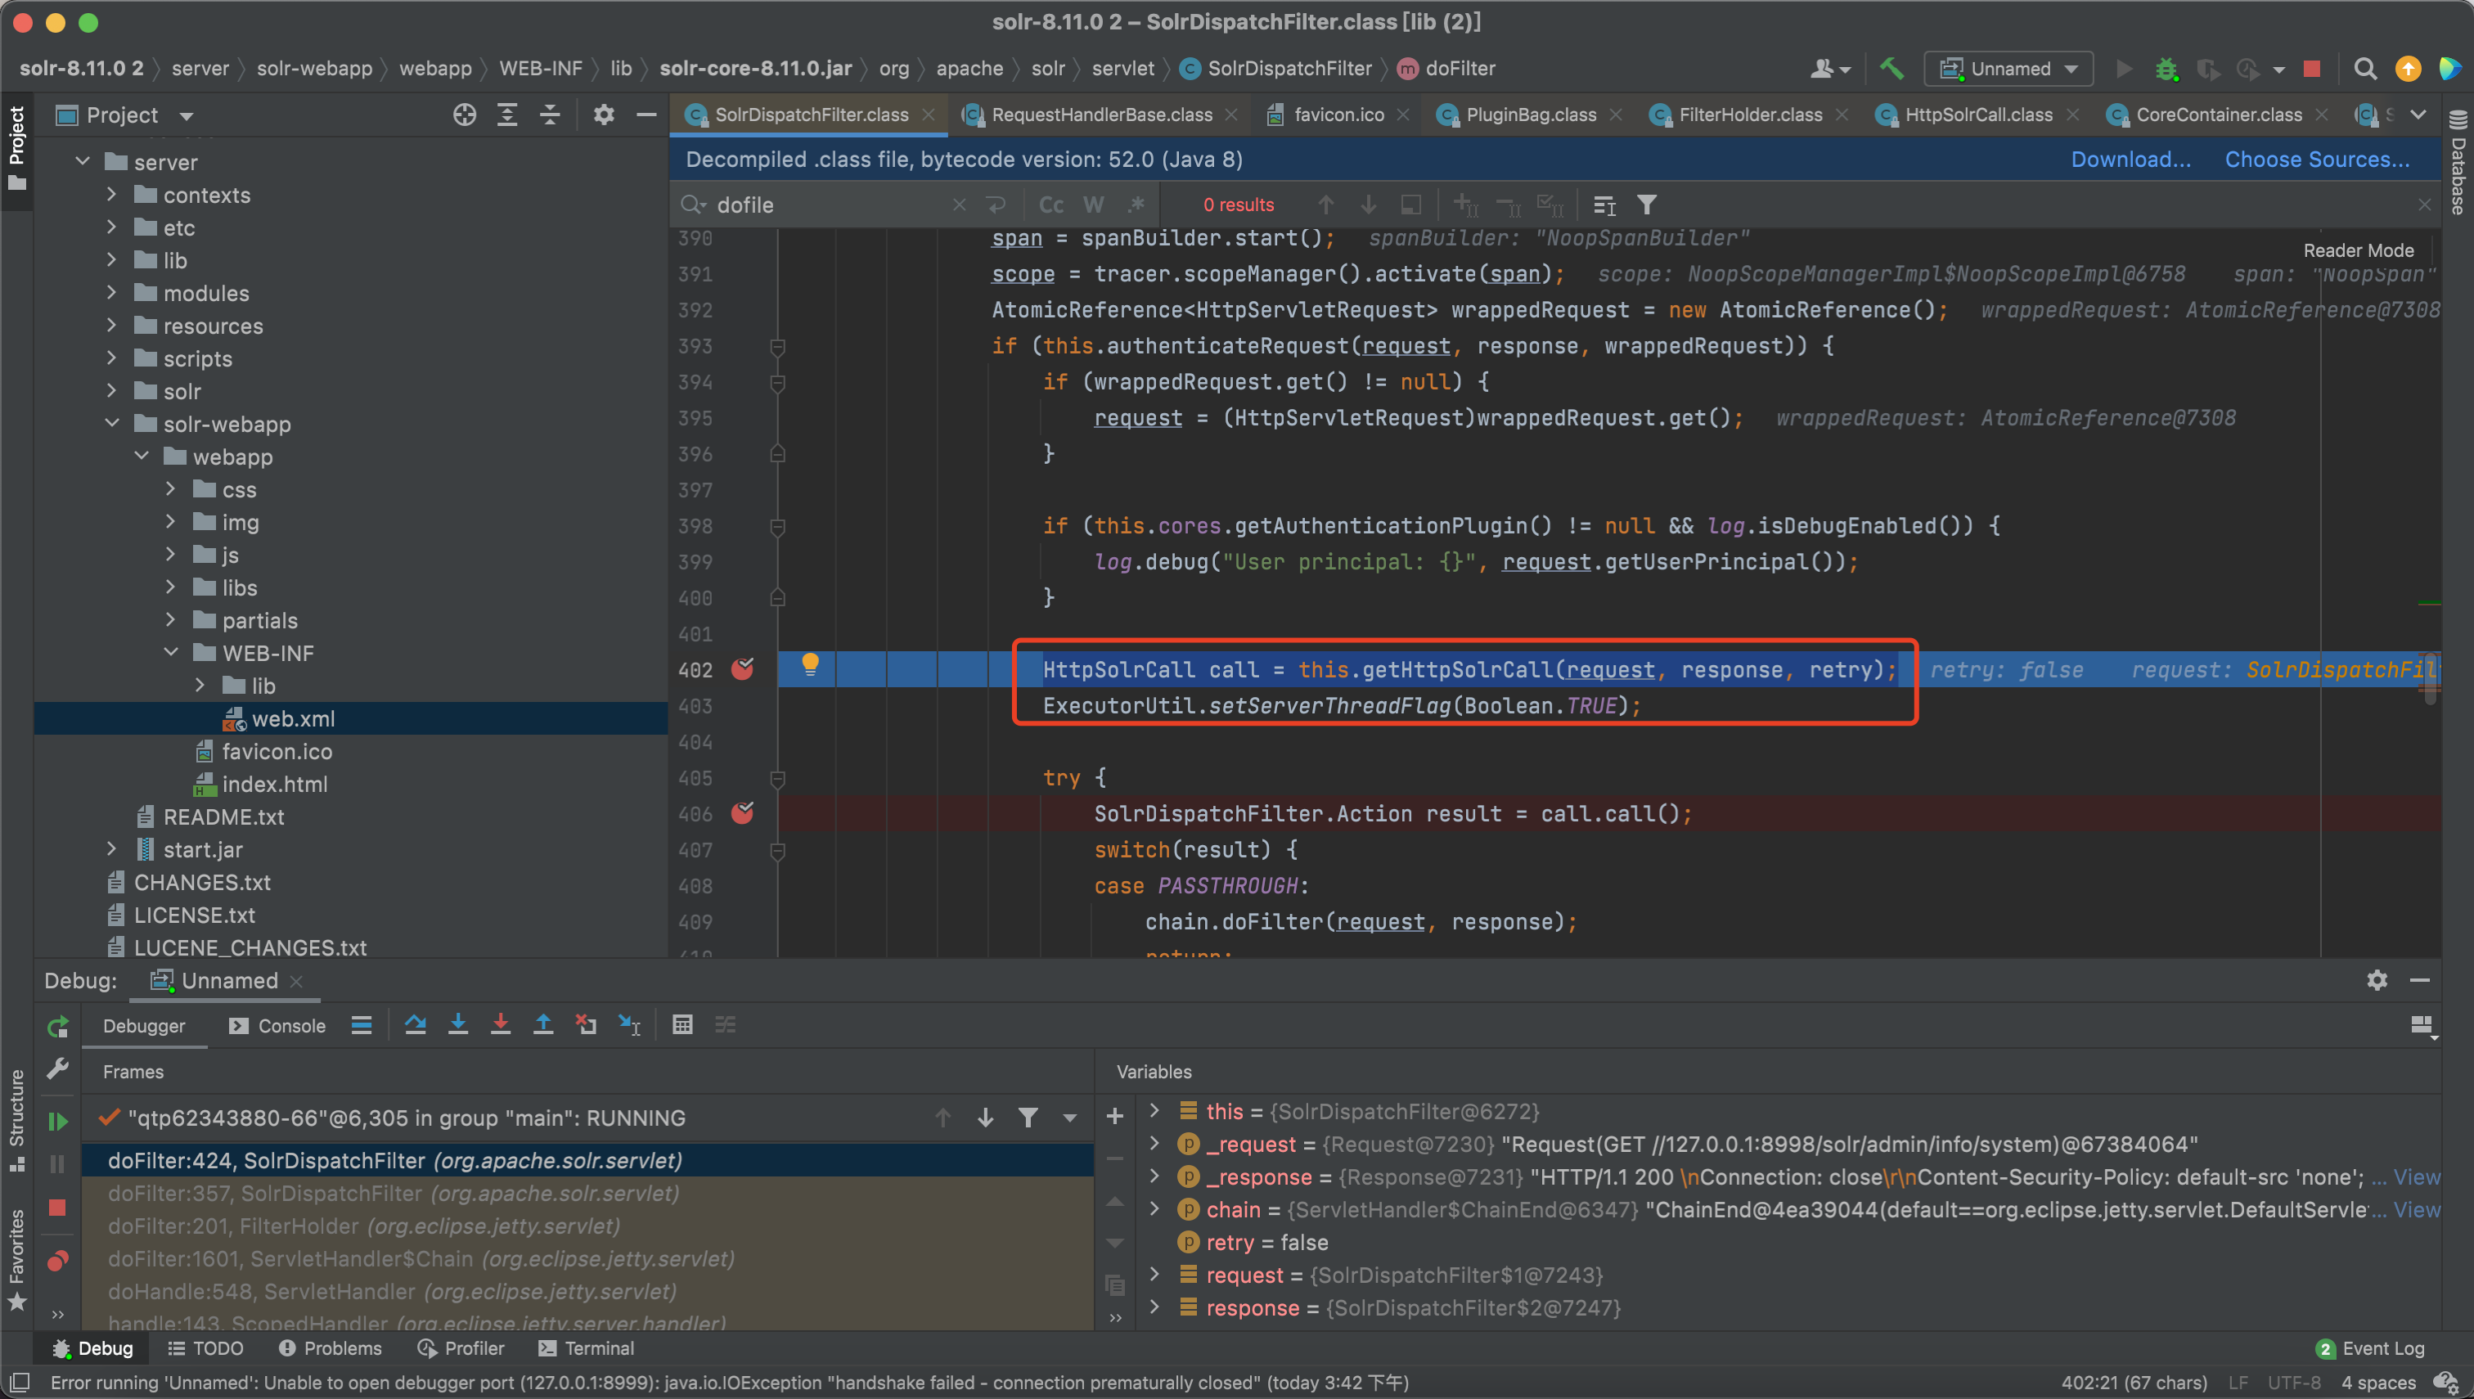2474x1399 pixels.
Task: Open the View Breakpoints icon
Action: pyautogui.click(x=57, y=1261)
